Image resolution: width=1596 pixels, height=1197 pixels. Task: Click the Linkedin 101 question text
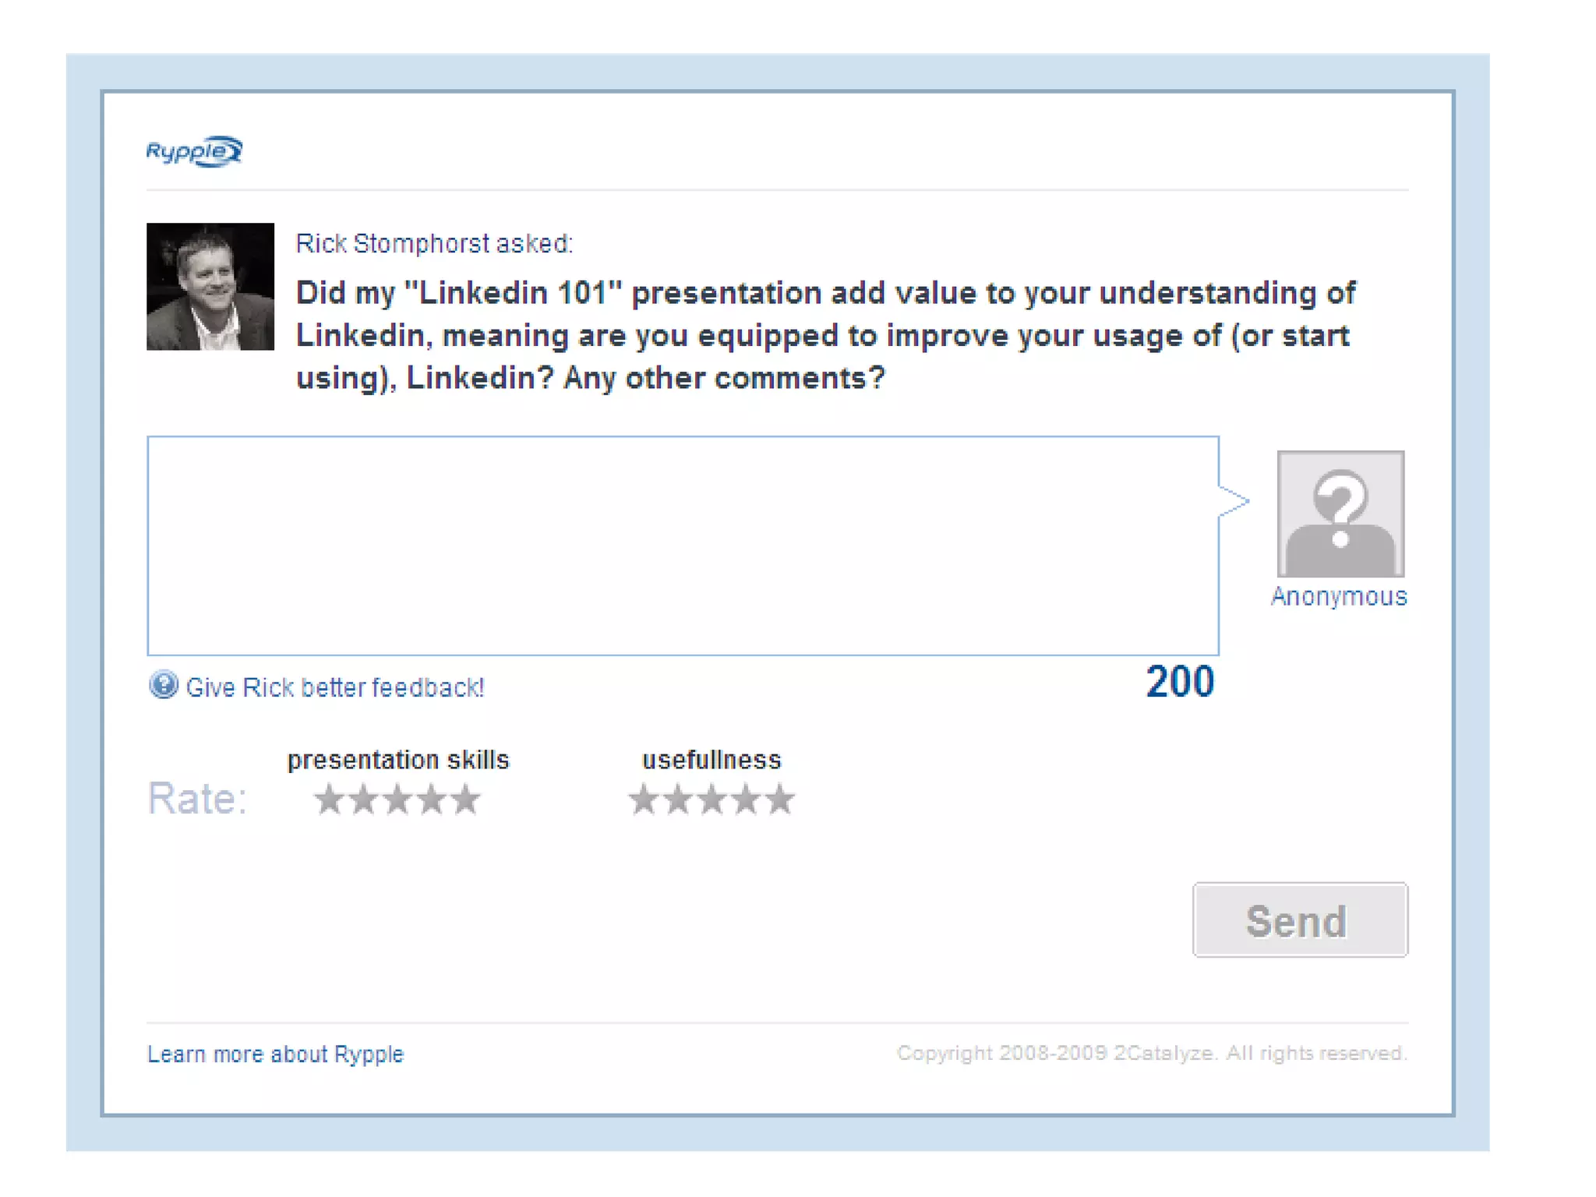click(826, 335)
